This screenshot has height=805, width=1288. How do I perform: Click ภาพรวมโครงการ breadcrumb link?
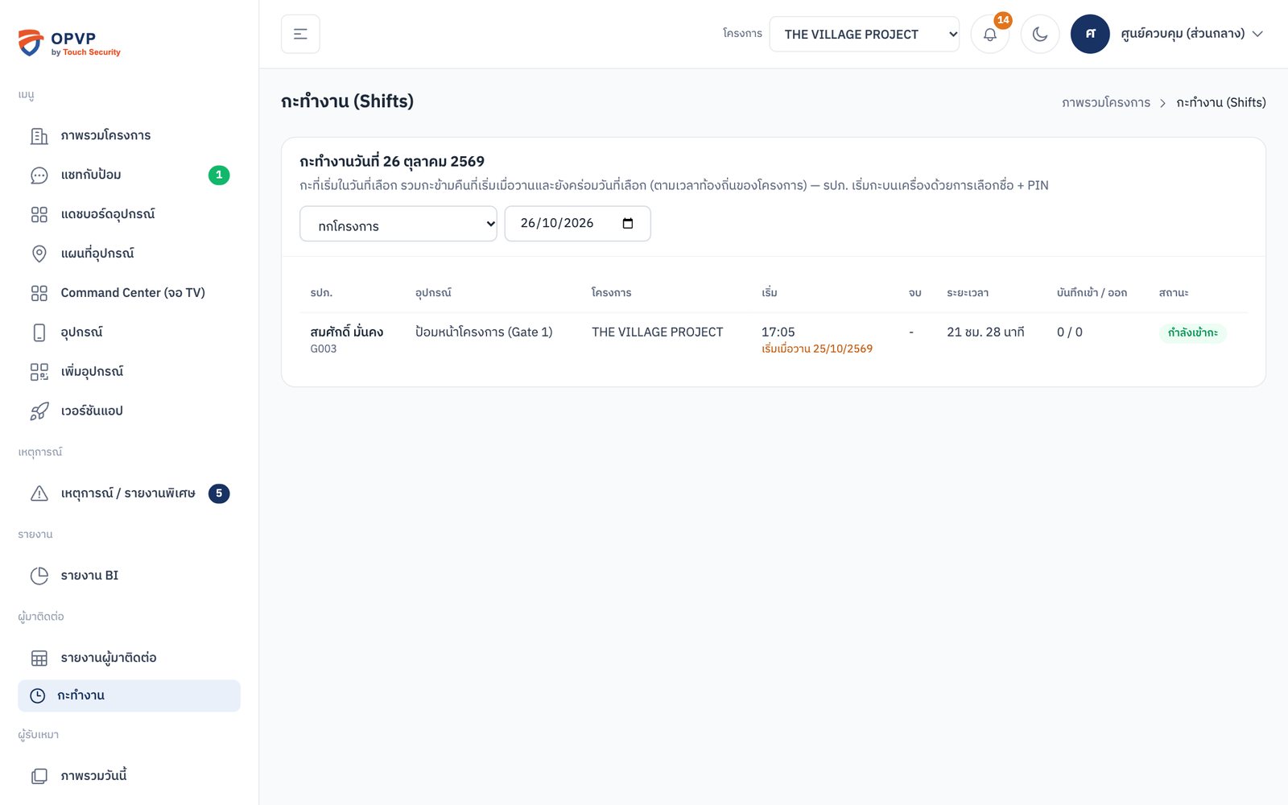click(x=1105, y=102)
